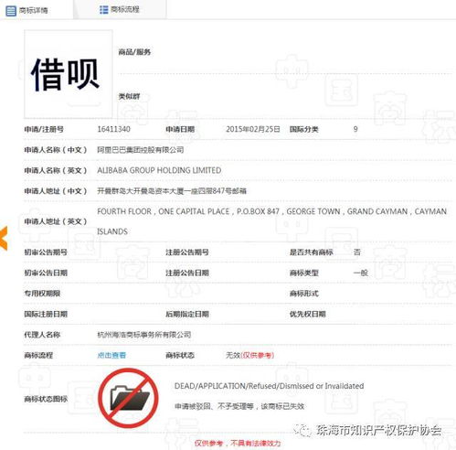Click the 商标详情 tab document icon
Screen dimensions: 456x450
coord(11,11)
